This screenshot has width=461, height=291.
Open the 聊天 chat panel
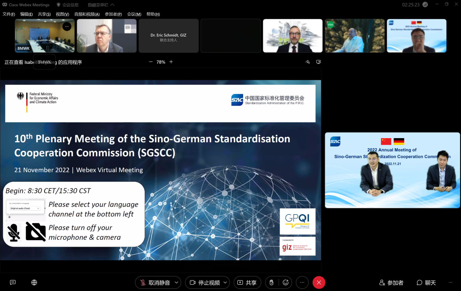coord(426,283)
